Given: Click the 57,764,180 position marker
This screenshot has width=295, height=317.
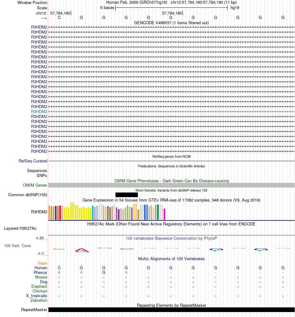Looking at the screenshot, I should (60, 13).
